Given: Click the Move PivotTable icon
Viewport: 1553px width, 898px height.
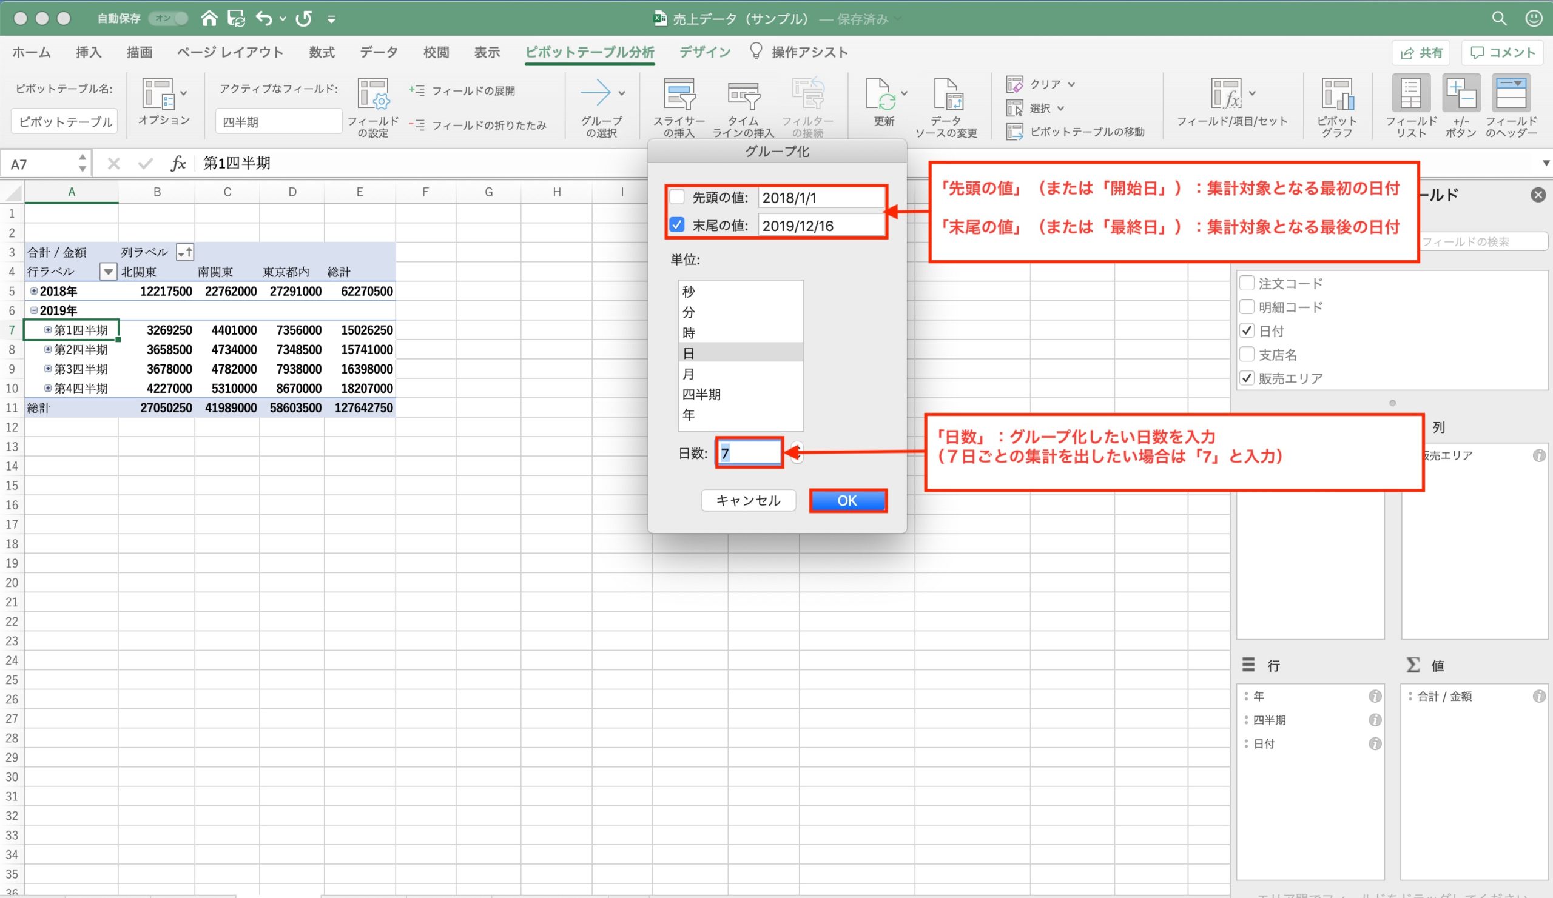Looking at the screenshot, I should (1014, 132).
